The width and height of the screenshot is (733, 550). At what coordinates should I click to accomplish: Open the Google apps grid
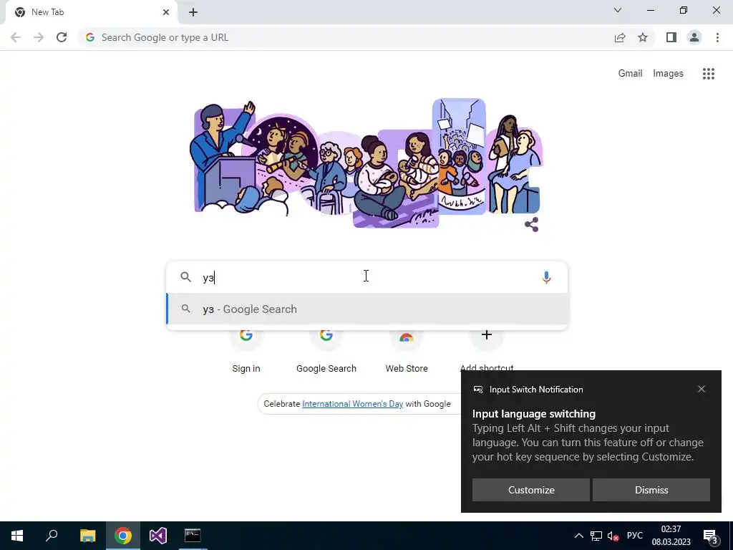click(709, 74)
